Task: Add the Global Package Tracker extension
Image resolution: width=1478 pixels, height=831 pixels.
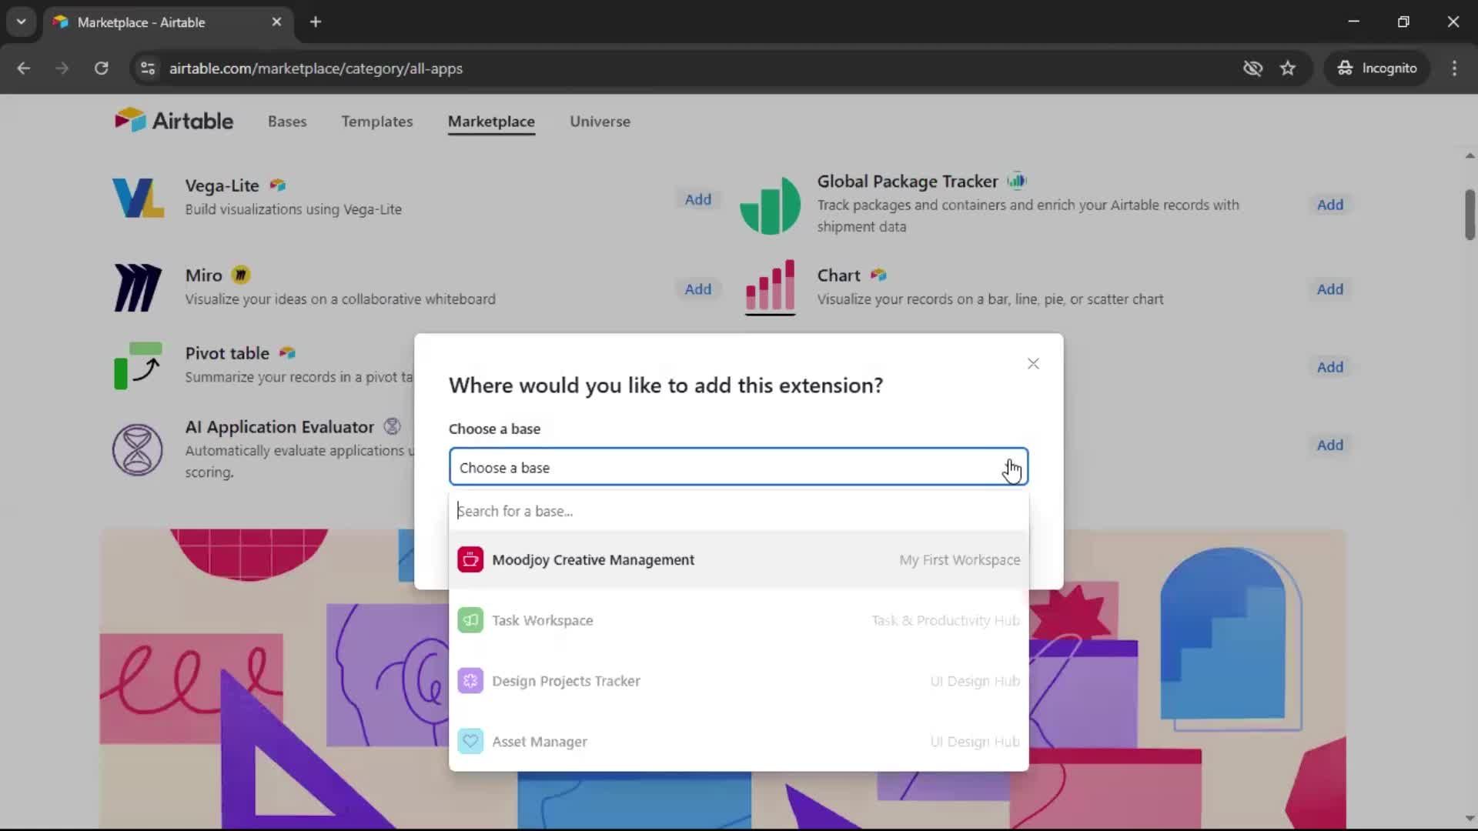Action: coord(1329,205)
